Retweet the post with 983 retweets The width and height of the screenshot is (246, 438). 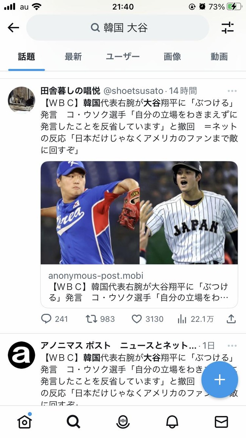coord(92,319)
